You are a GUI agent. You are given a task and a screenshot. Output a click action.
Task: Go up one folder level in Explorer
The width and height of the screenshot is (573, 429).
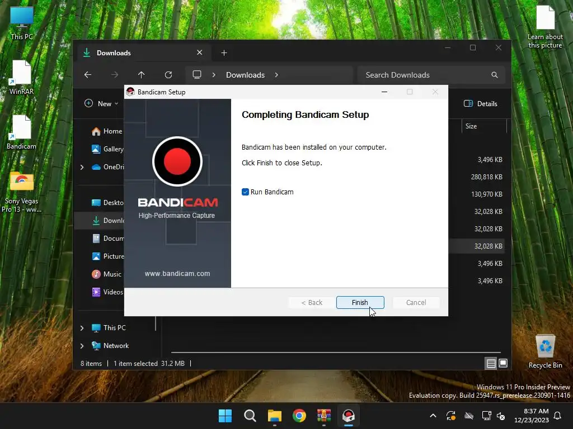(142, 75)
